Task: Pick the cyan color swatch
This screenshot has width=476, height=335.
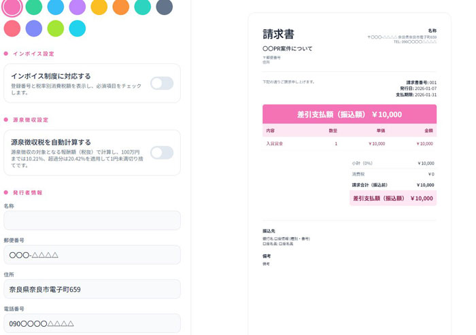Action: click(78, 29)
